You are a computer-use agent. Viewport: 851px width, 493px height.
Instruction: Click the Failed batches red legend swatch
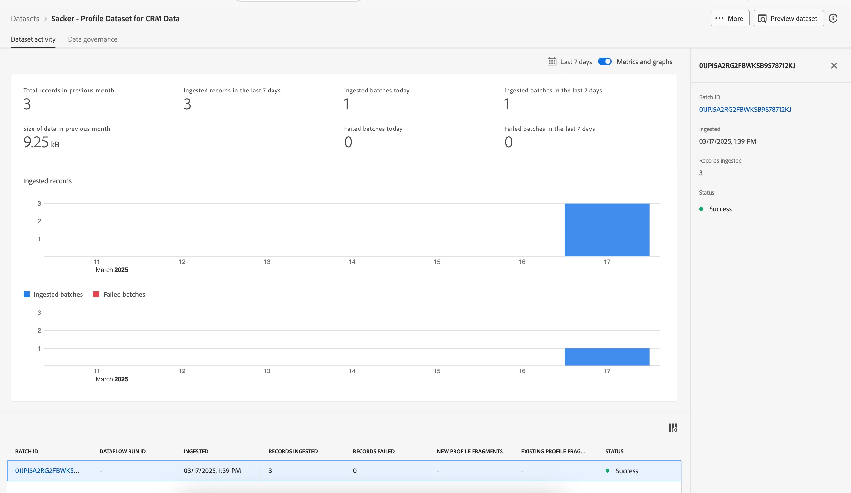[96, 294]
